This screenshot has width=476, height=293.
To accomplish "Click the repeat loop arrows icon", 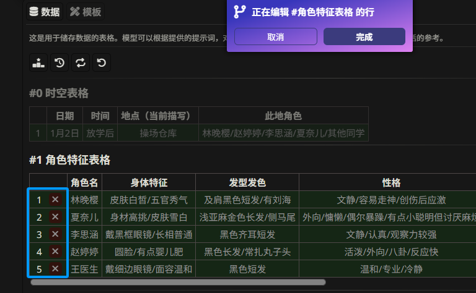I will [81, 62].
